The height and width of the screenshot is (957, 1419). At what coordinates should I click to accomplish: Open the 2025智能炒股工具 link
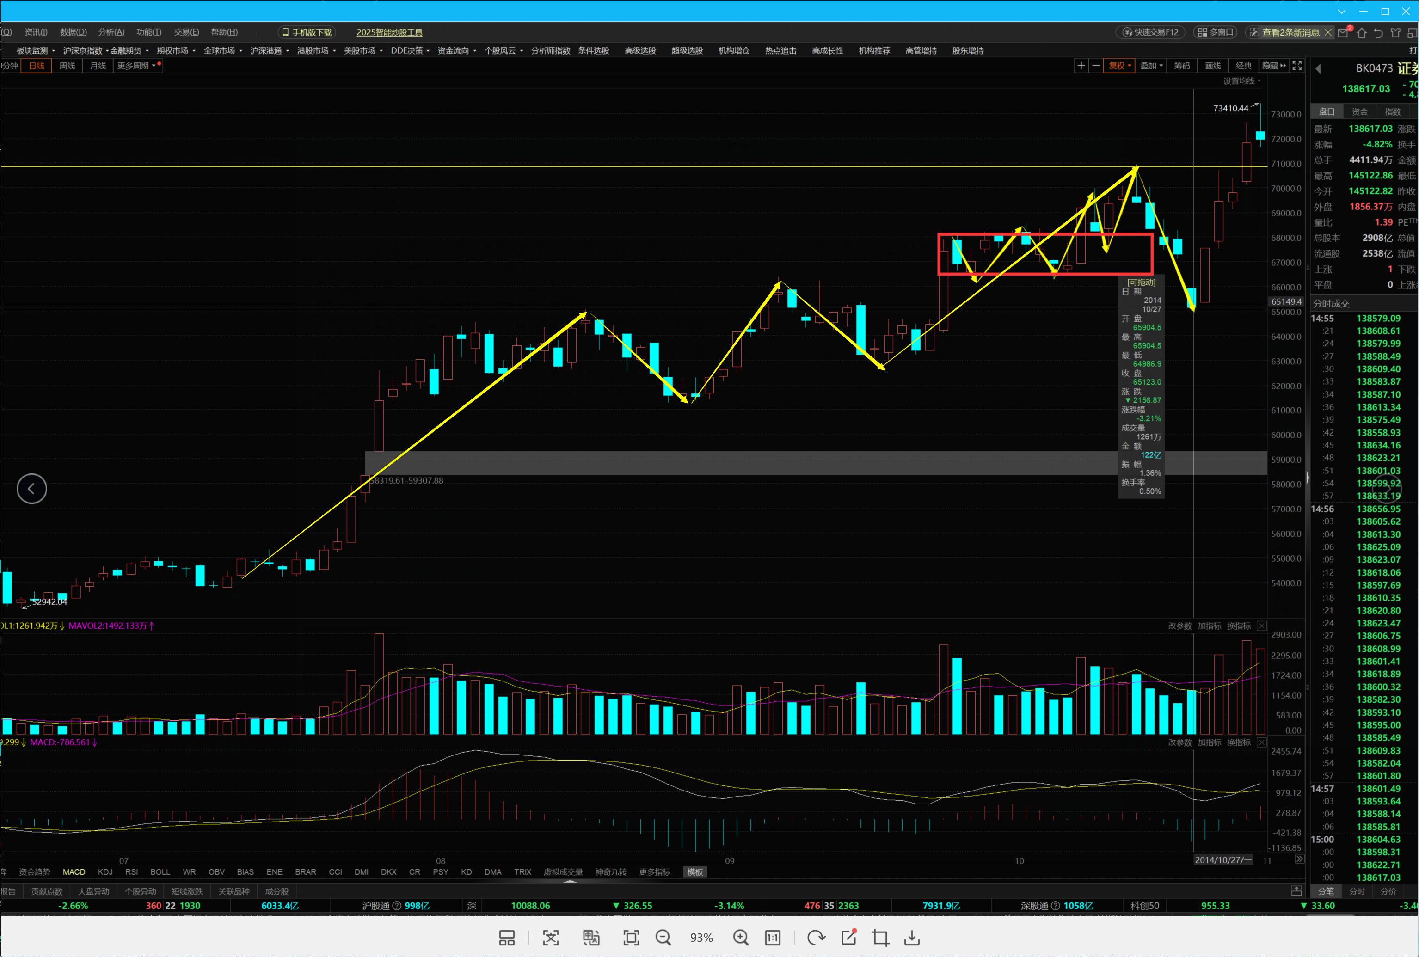point(389,32)
